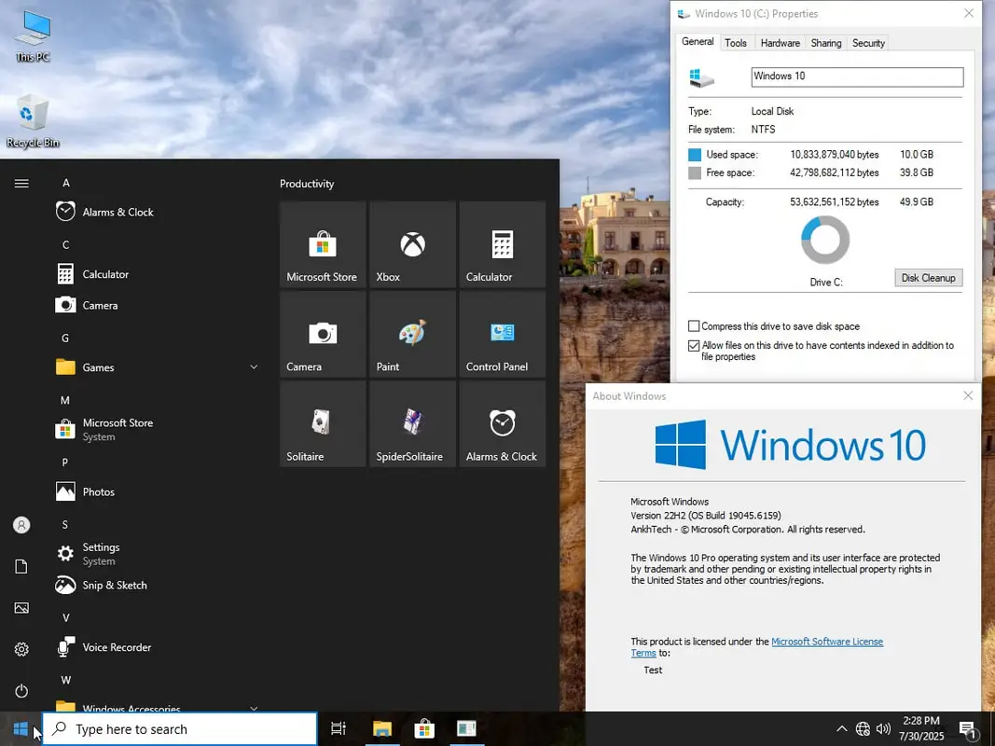
Task: Uncheck Allow files to be indexed
Action: point(694,346)
